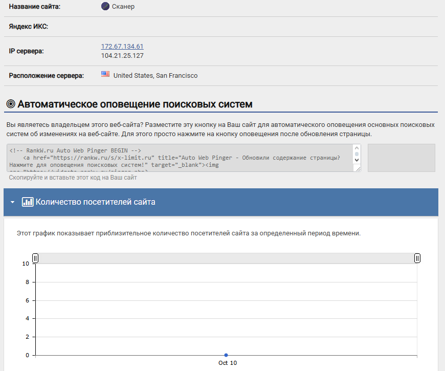Collapse the Количество посетителей сайта panel

(13, 202)
